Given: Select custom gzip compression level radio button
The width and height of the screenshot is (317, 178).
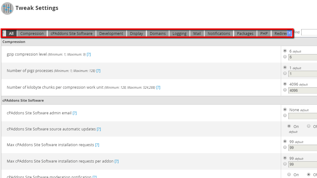Looking at the screenshot, I should pyautogui.click(x=285, y=57).
